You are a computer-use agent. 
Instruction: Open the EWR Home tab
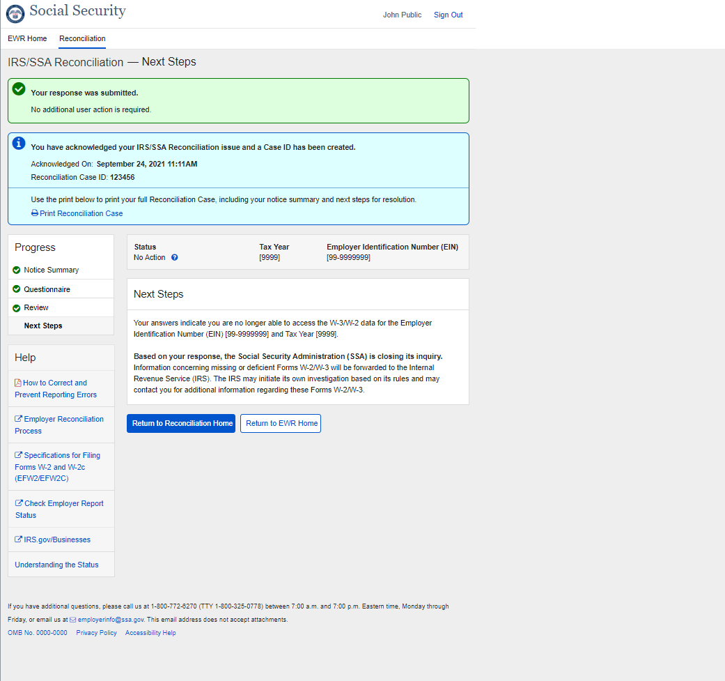[27, 38]
